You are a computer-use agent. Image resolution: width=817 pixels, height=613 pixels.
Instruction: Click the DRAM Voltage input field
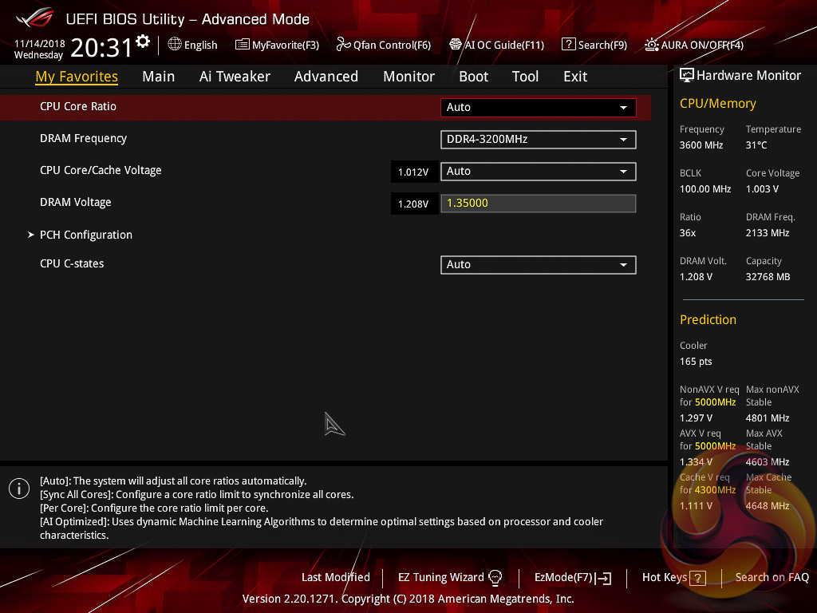[x=538, y=204]
